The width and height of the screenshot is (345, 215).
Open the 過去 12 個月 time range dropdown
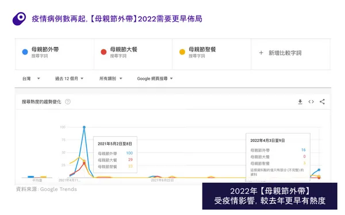(69, 79)
